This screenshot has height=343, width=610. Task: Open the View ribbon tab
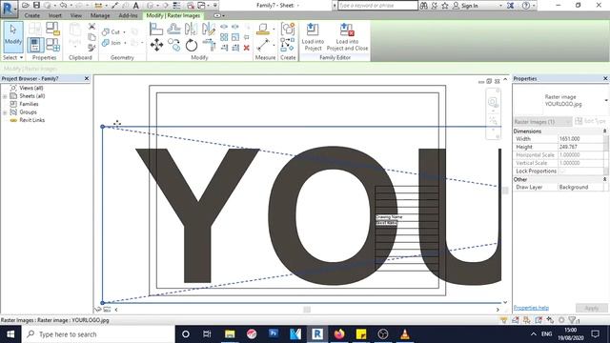point(76,15)
